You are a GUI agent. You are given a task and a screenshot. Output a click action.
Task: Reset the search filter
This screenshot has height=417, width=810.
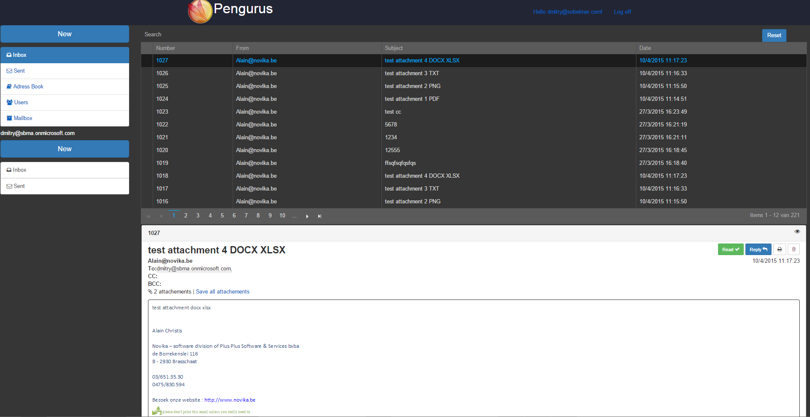point(774,35)
